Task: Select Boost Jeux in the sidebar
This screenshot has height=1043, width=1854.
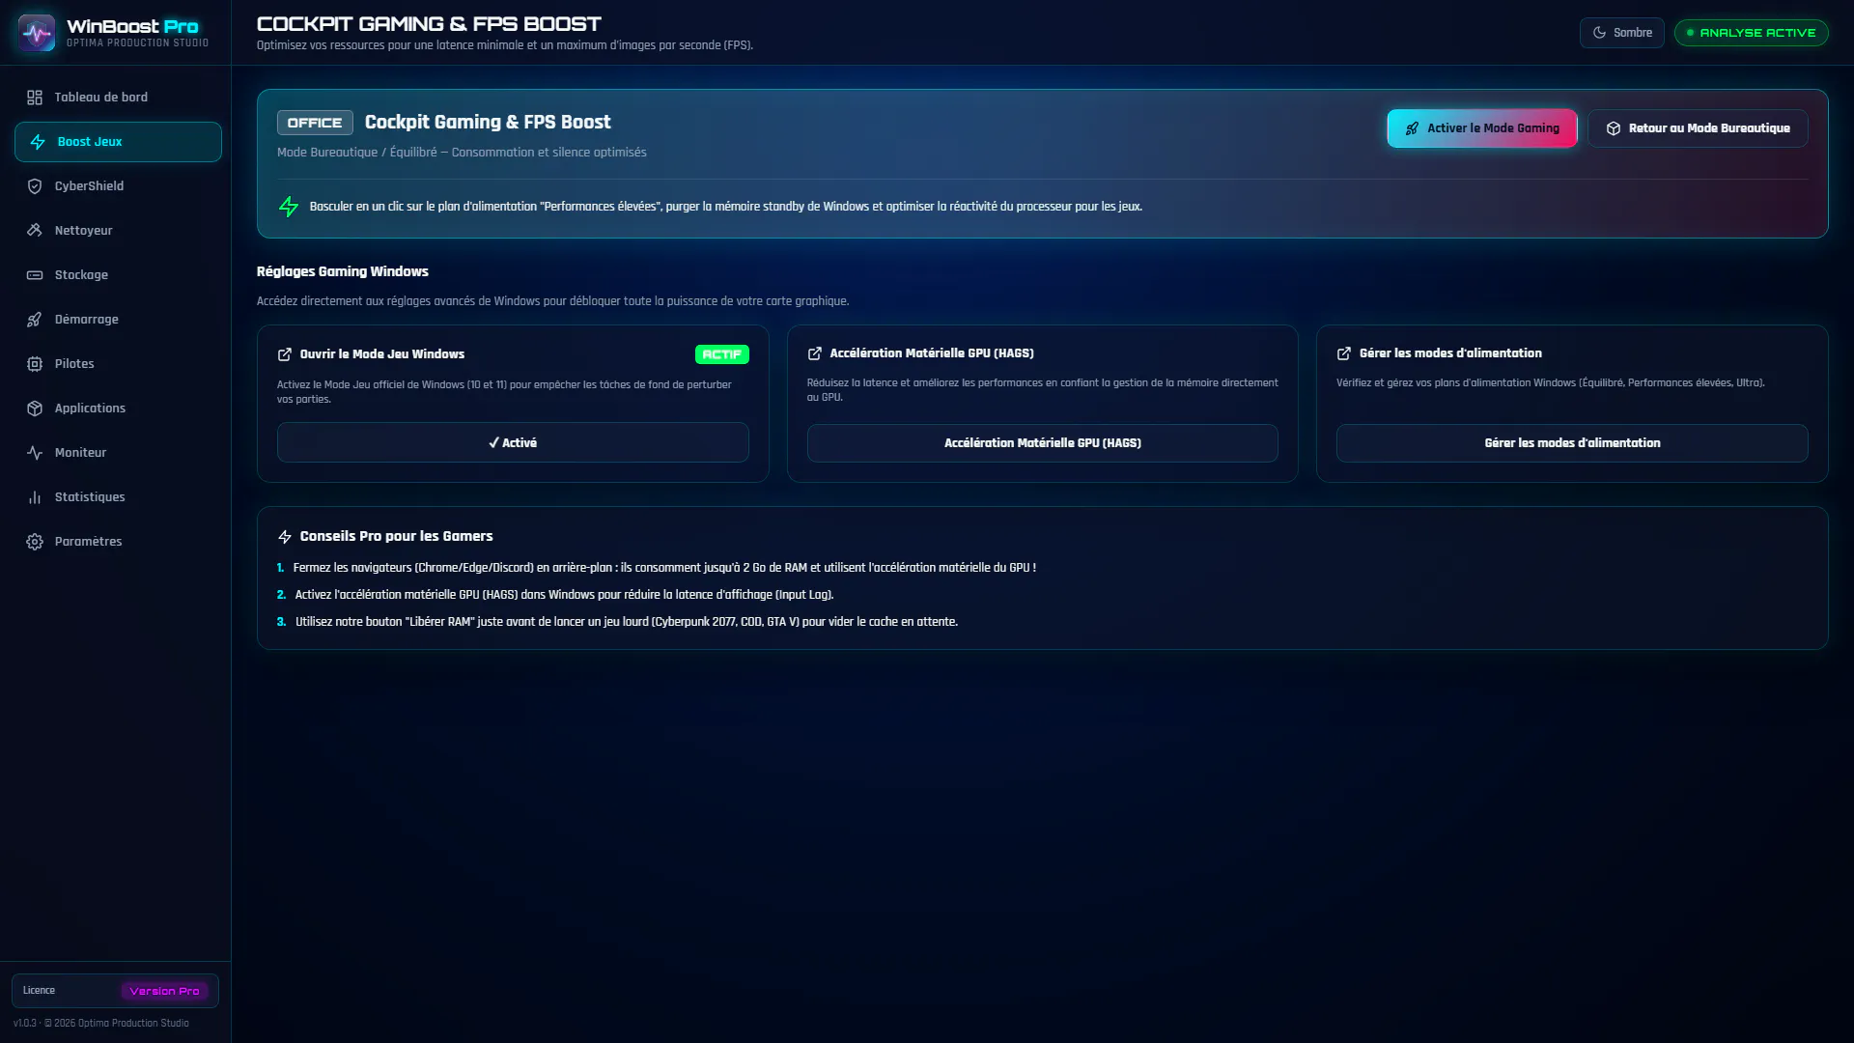Action: (118, 142)
